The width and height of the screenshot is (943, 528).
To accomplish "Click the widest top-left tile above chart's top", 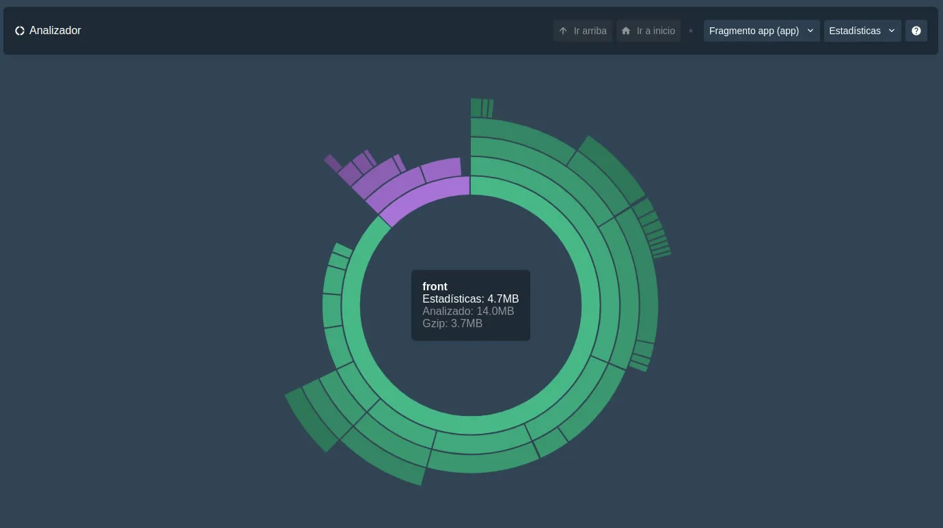I will 476,108.
